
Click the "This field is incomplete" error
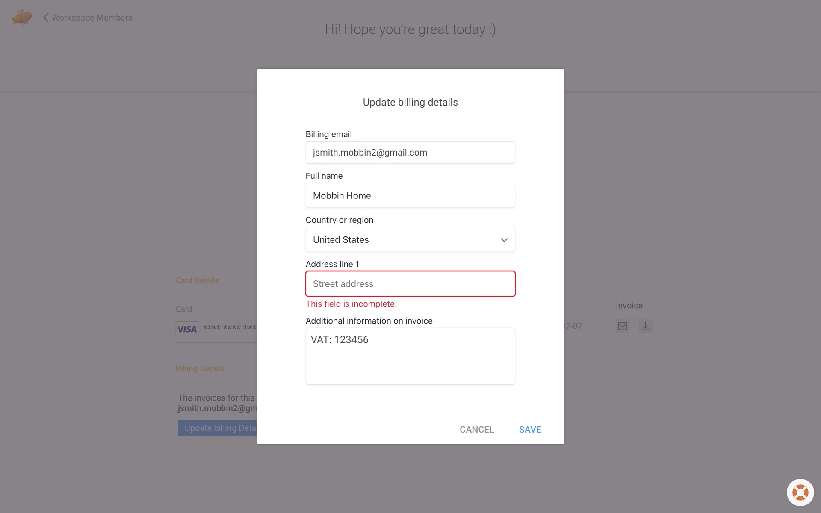(351, 304)
